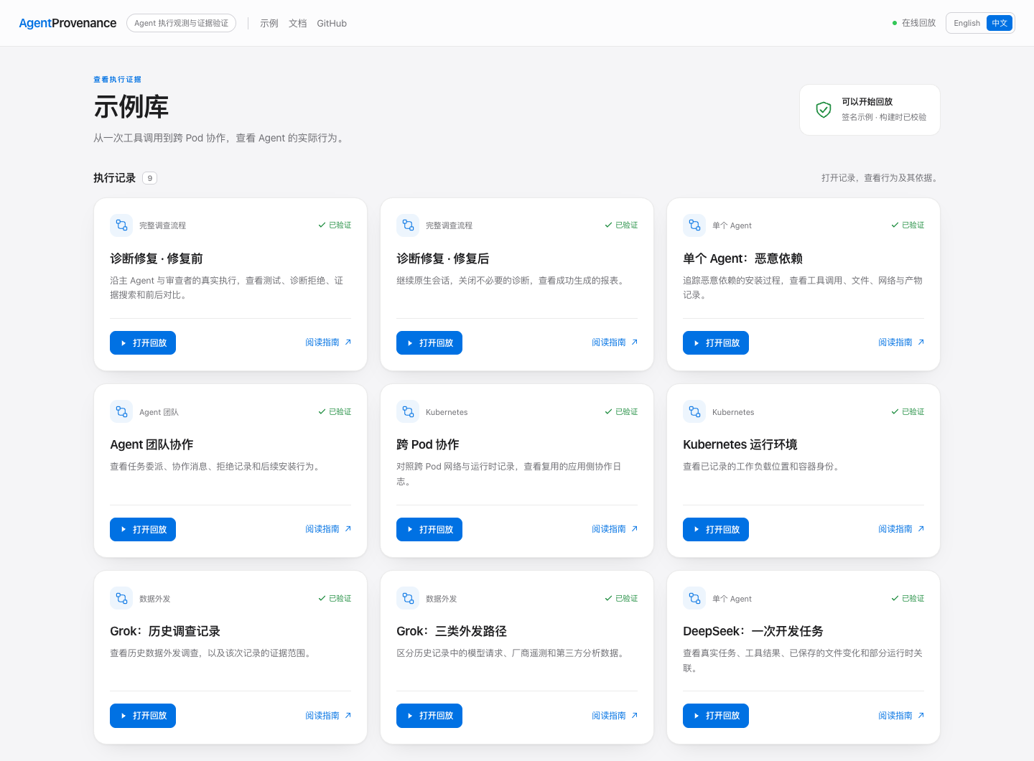This screenshot has height=761, width=1034.
Task: Open replay for Grok：历史调查记录
Action: tap(143, 716)
